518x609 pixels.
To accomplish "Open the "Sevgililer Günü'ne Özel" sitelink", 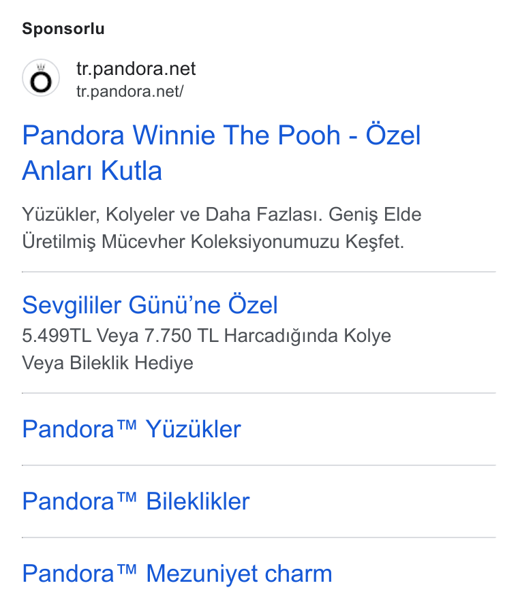I will point(150,305).
